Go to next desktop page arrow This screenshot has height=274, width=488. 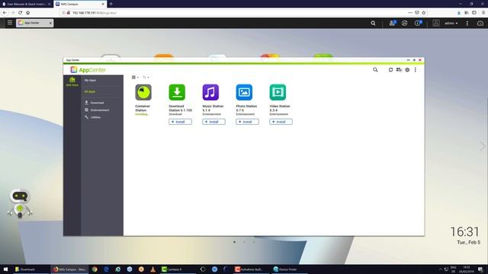pyautogui.click(x=483, y=146)
